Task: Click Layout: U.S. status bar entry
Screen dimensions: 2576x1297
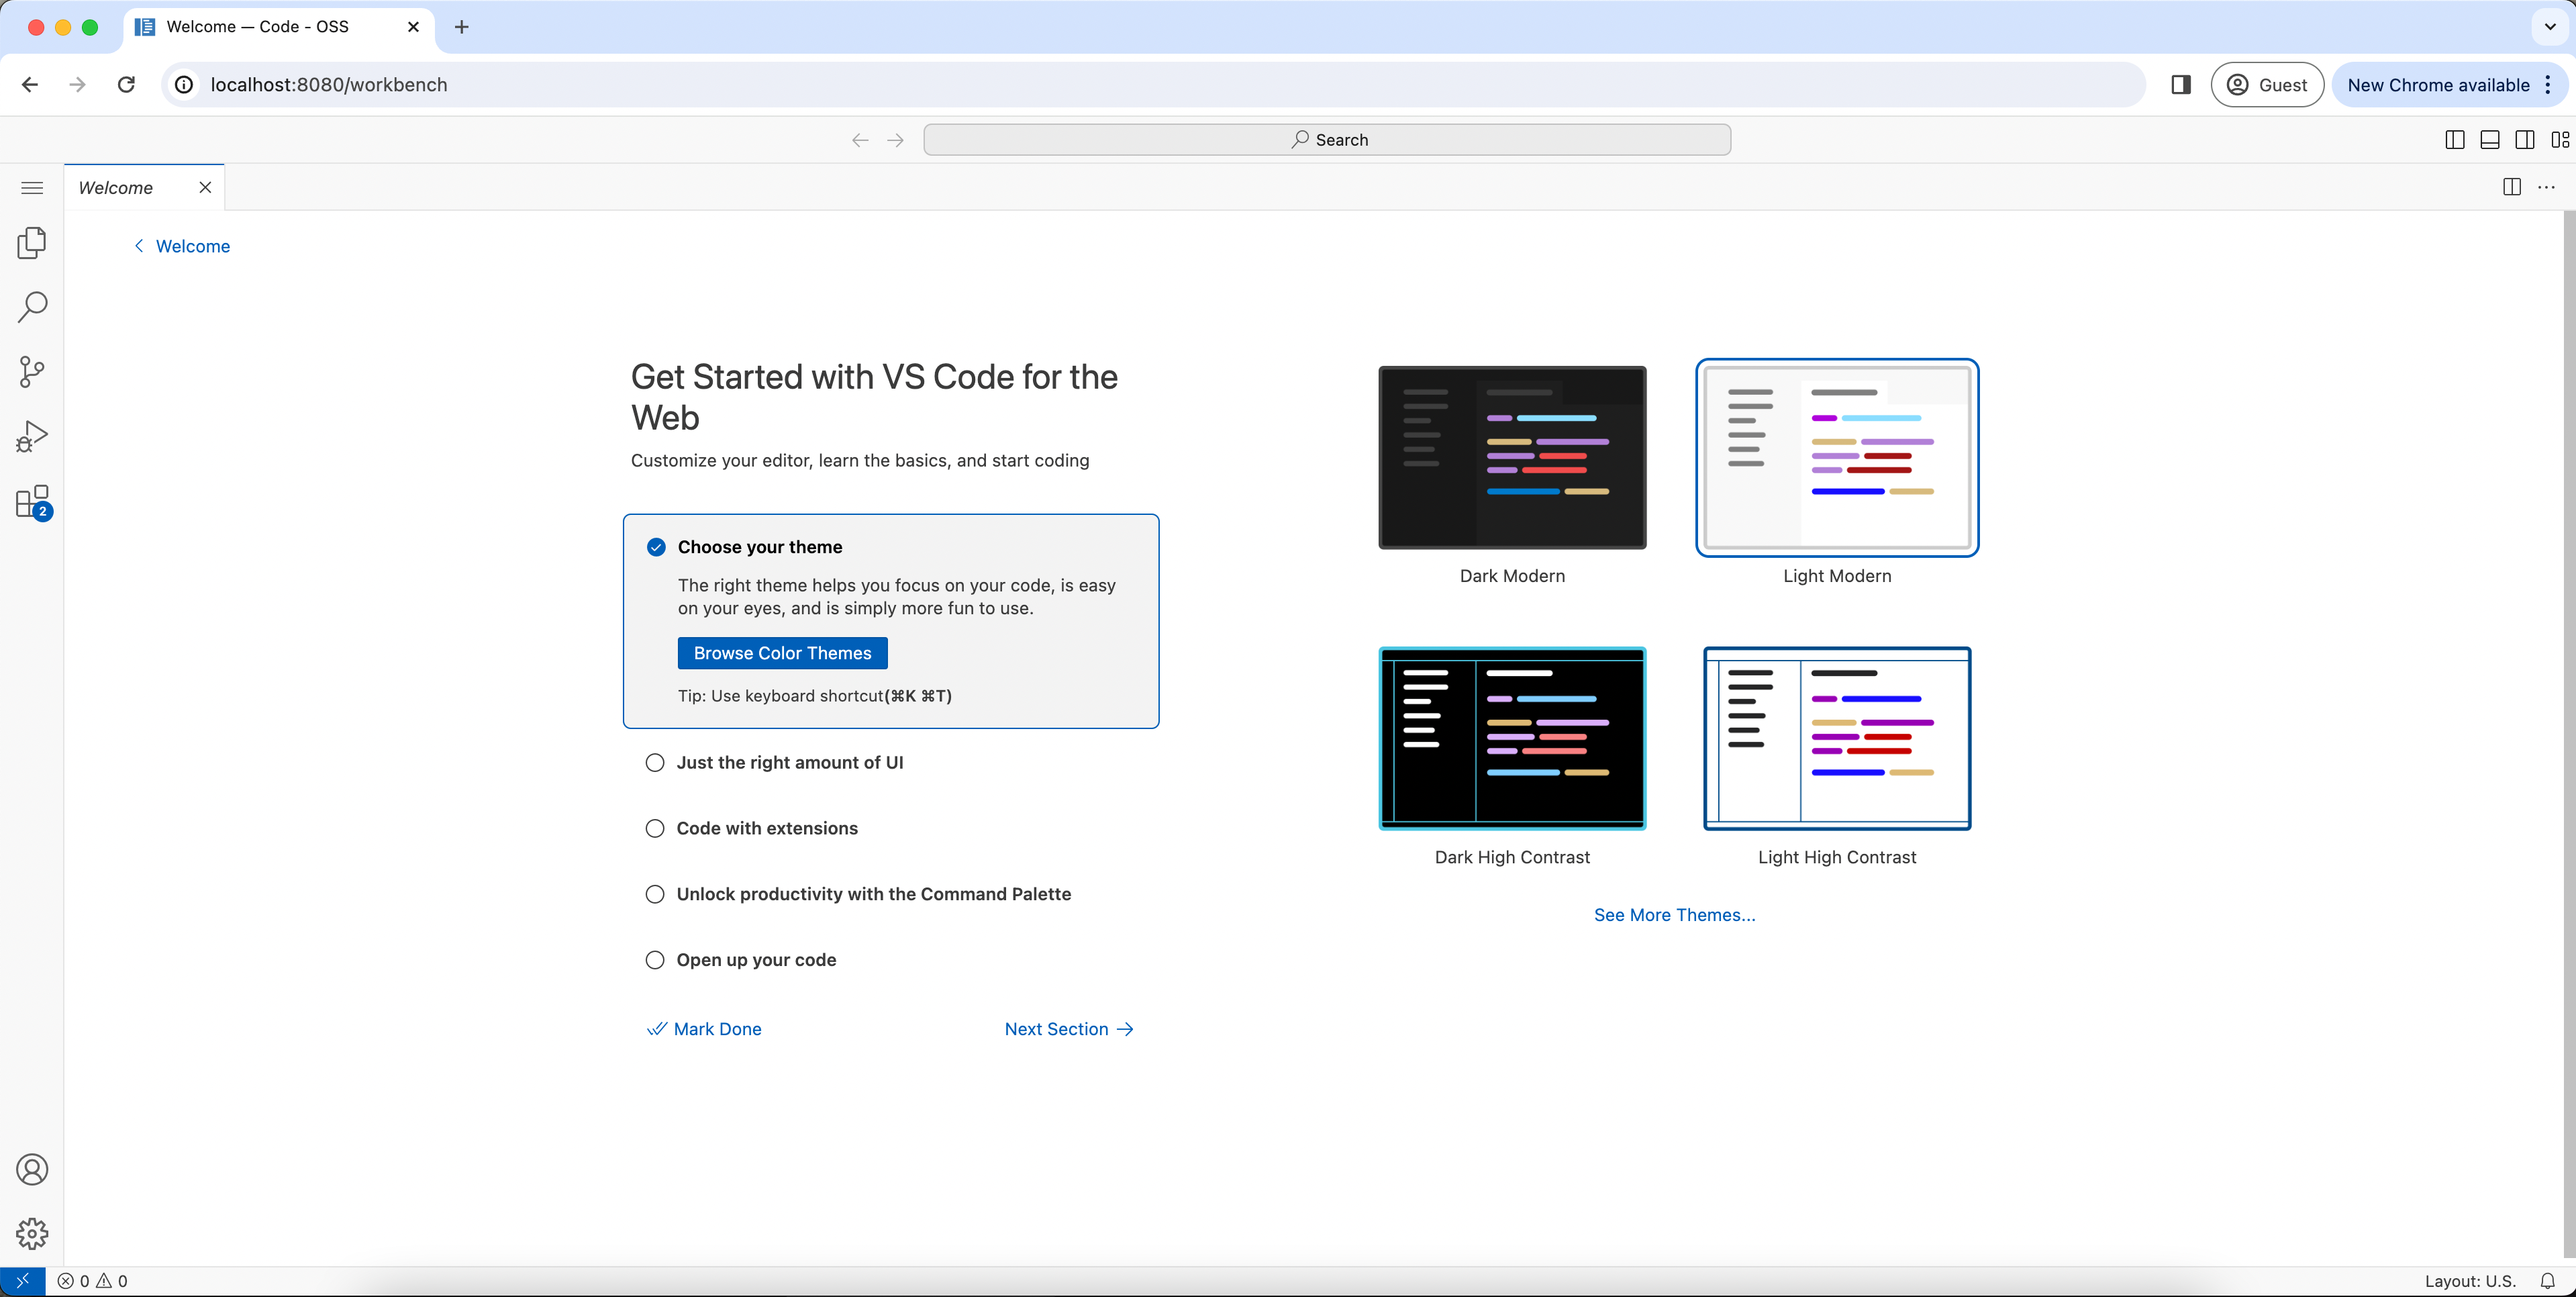Action: click(x=2470, y=1281)
